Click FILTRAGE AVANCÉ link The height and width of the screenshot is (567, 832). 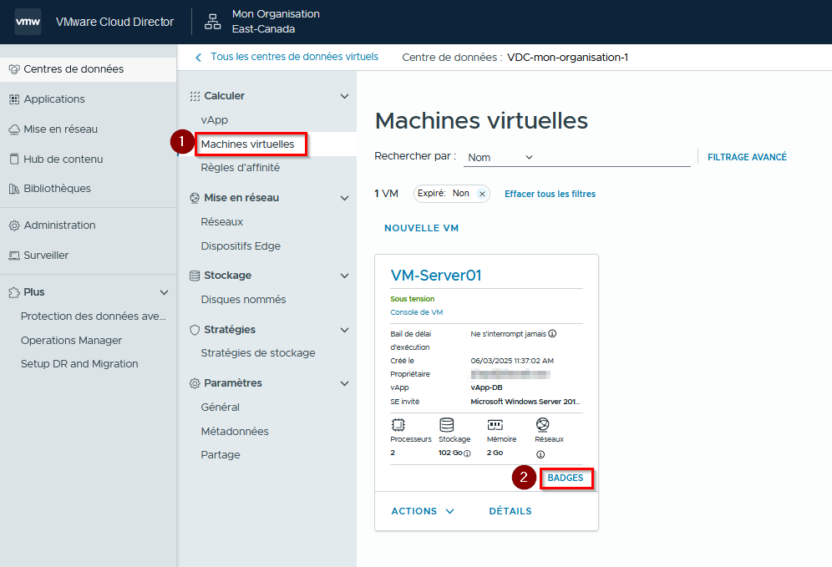click(x=747, y=158)
